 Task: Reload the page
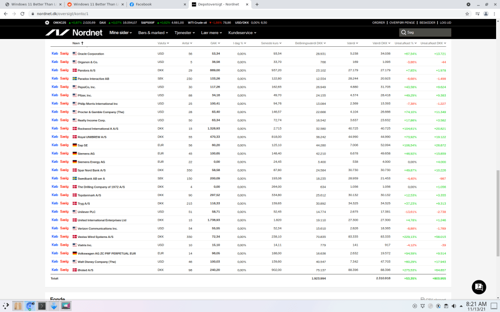pos(24,14)
